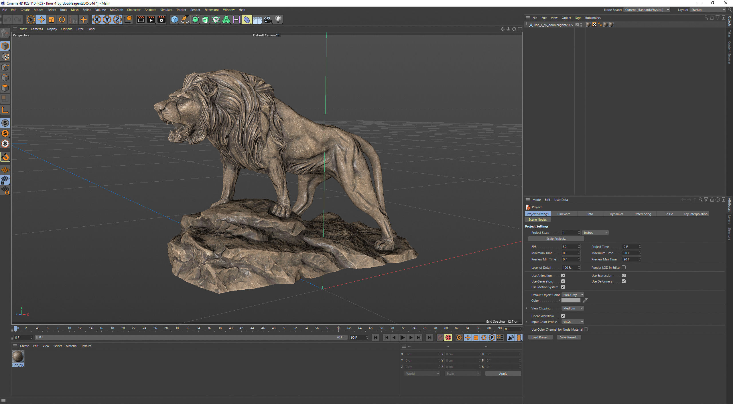
Task: Click Save Preset button
Action: (x=569, y=337)
